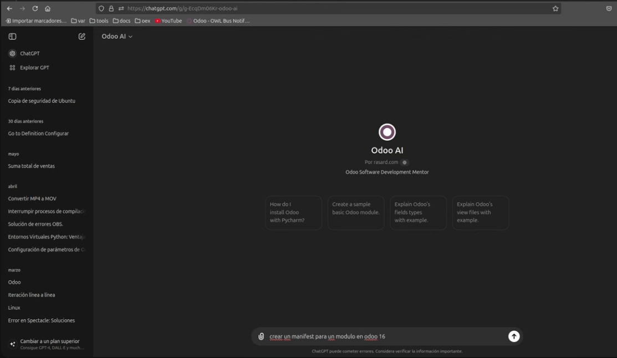Image resolution: width=617 pixels, height=358 pixels.
Task: Click the shield tracking protection icon
Action: click(101, 8)
